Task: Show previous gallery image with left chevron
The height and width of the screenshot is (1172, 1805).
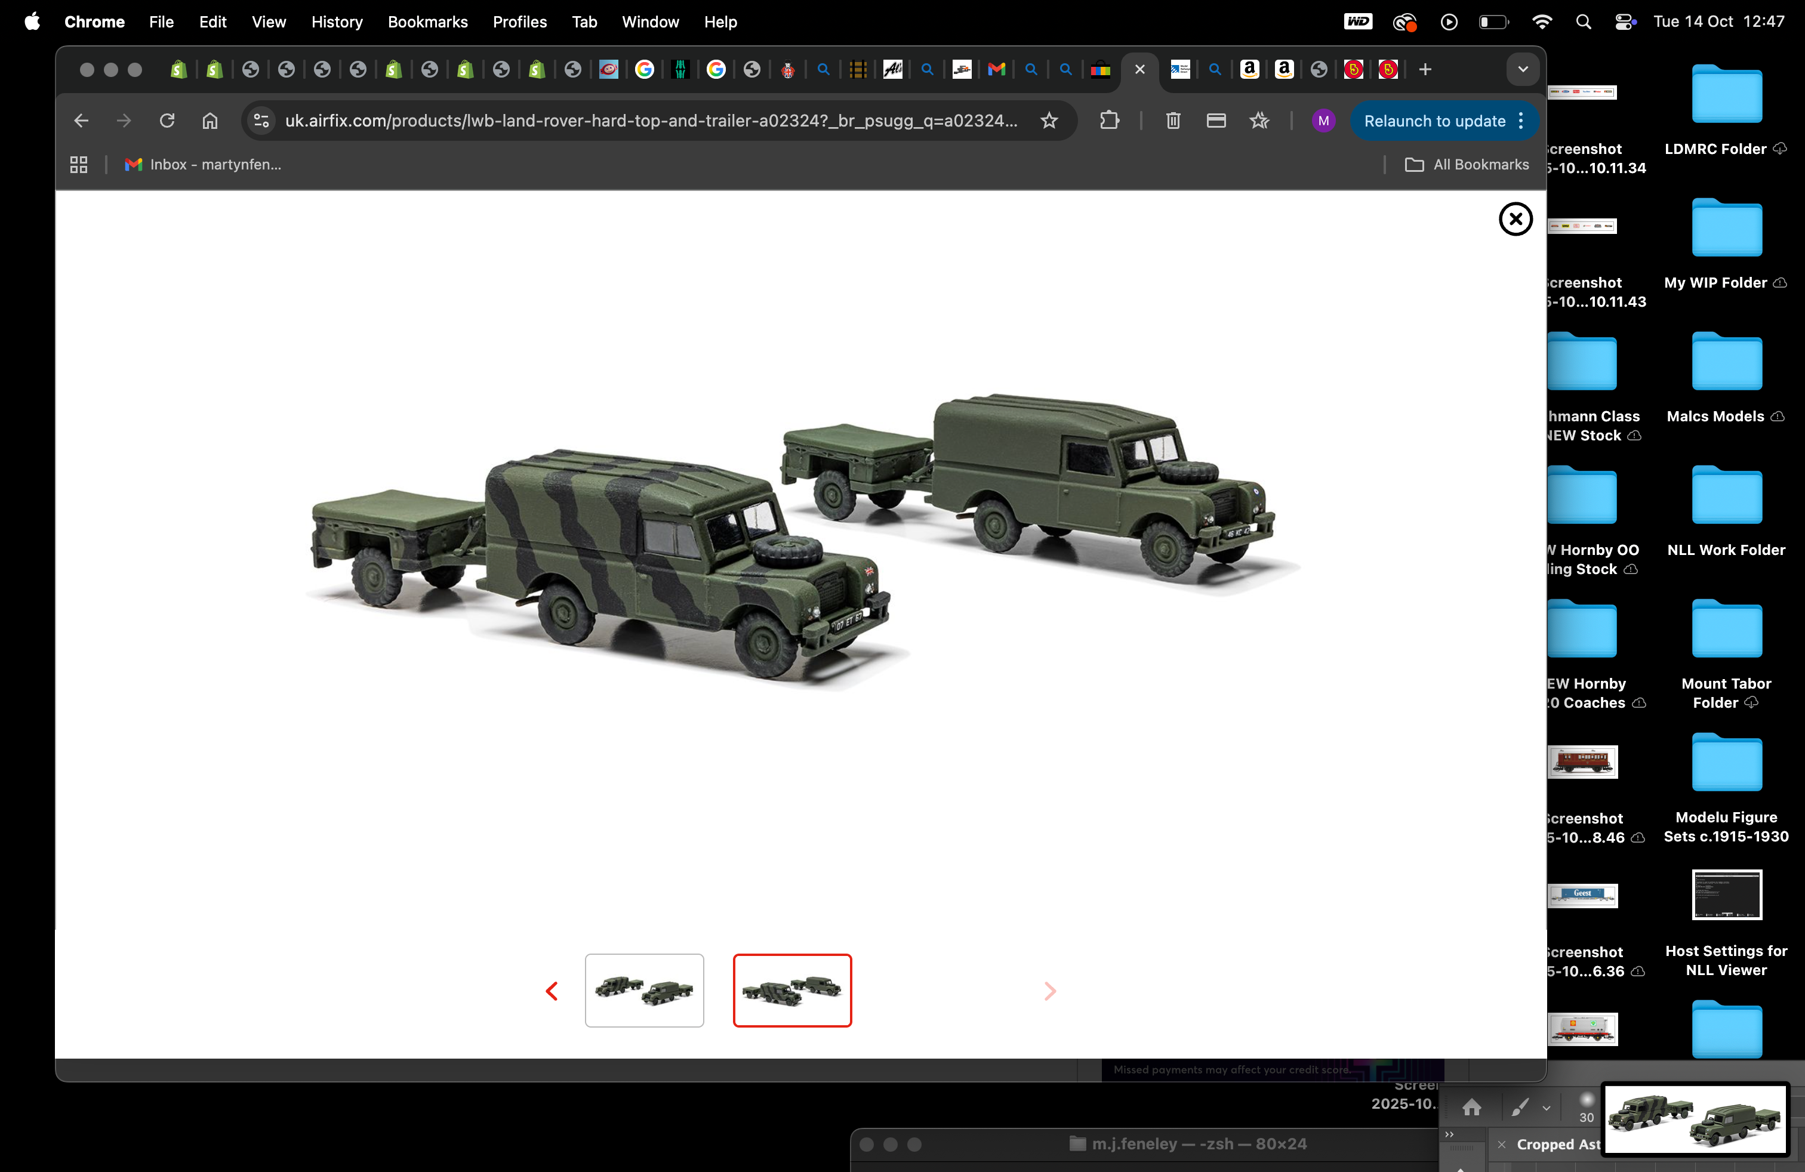Action: coord(552,991)
